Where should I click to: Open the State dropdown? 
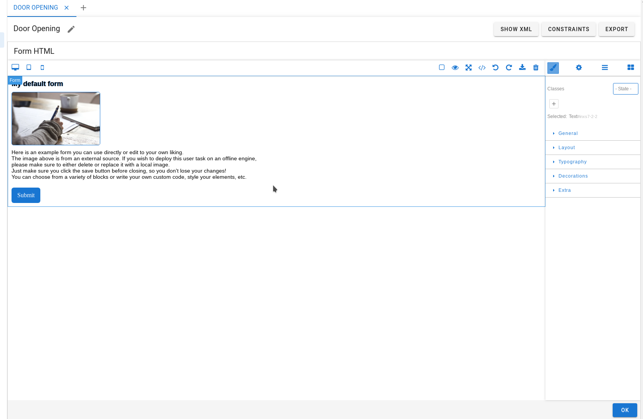[x=625, y=88]
